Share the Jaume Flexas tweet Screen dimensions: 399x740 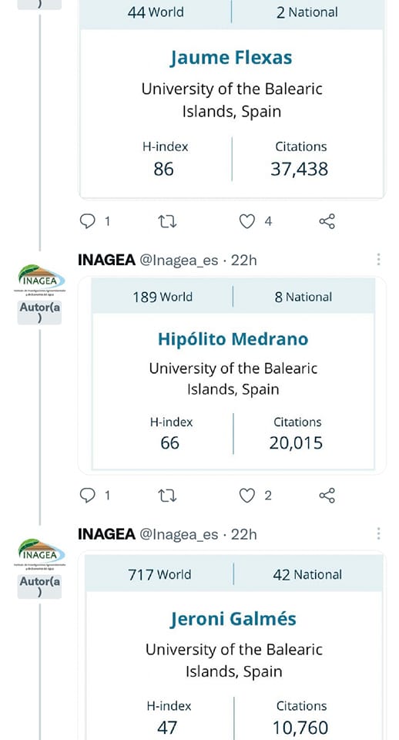327,221
